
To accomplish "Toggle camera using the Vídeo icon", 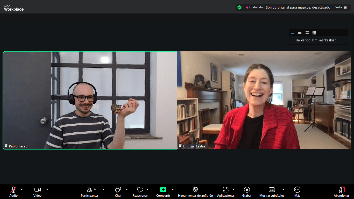I will [x=37, y=190].
